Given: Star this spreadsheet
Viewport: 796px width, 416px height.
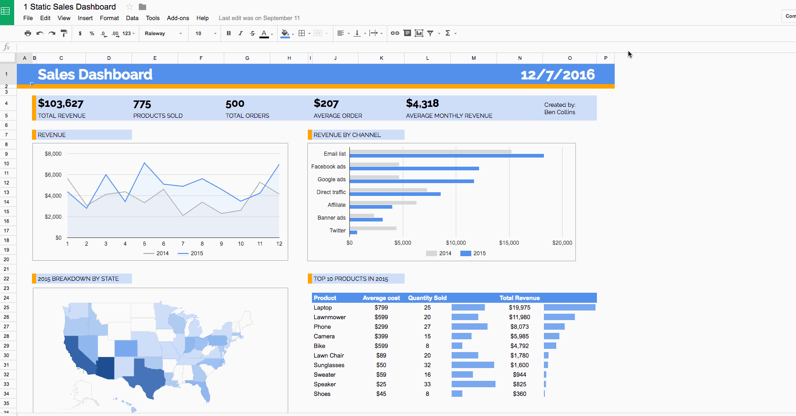Looking at the screenshot, I should (130, 7).
